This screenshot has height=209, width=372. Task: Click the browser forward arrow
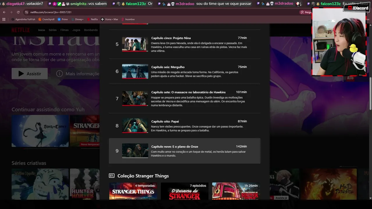click(x=11, y=12)
